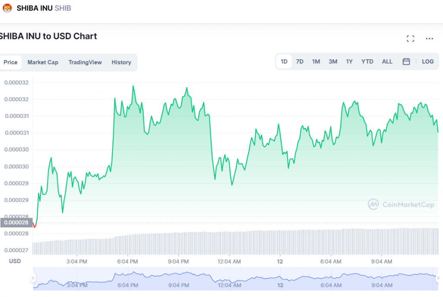Select the 1D time range

[x=284, y=61]
